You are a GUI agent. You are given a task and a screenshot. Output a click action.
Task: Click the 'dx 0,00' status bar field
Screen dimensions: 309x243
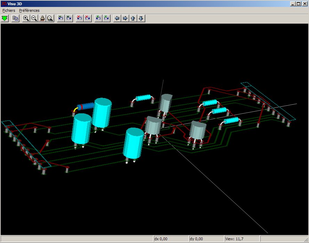[x=171, y=239]
